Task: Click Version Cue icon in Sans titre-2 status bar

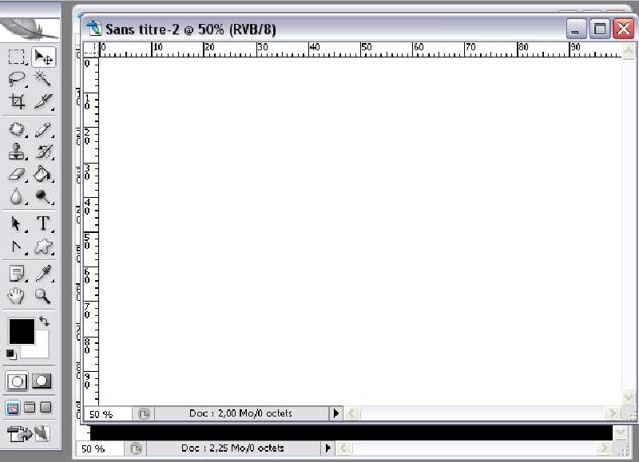Action: click(x=144, y=414)
